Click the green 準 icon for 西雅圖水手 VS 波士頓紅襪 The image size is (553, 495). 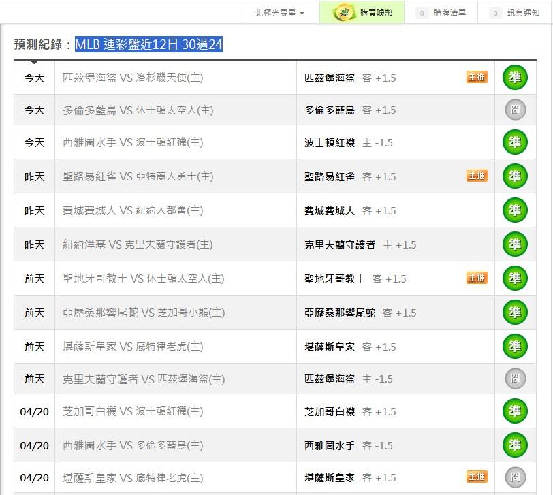(515, 142)
